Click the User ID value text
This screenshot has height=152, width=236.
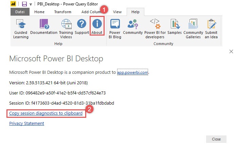click(x=66, y=93)
